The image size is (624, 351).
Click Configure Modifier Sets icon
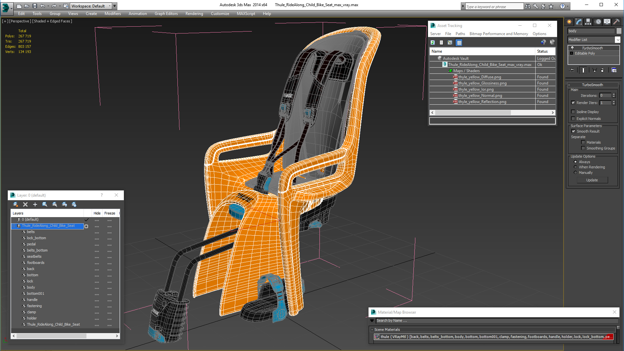tap(614, 70)
